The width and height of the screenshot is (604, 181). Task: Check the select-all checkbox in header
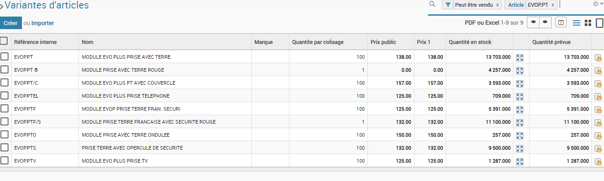pyautogui.click(x=4, y=41)
